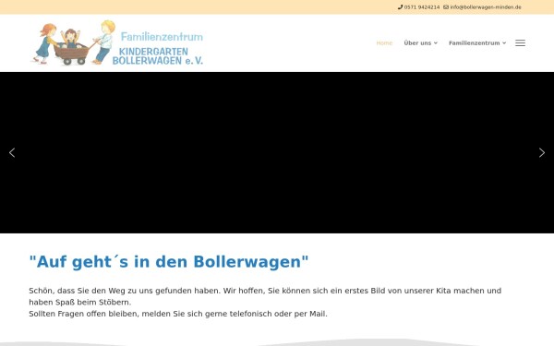Expand the Über uns dropdown menu
554x346 pixels.
[x=420, y=43]
